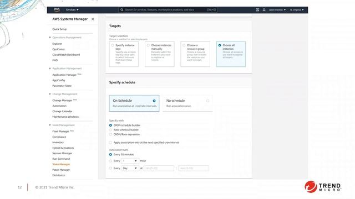Image resolution: width=355 pixels, height=199 pixels.
Task: Open Patch Manager in sidebar
Action: pos(61,170)
